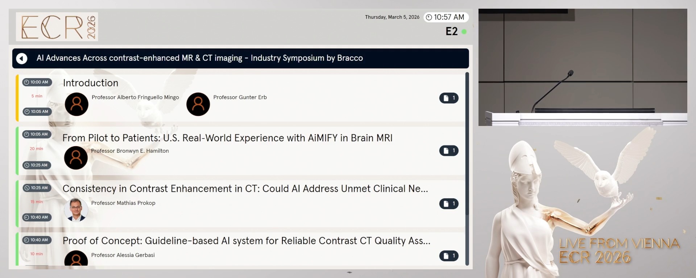Expand truncated Proof of Concept title
This screenshot has height=278, width=696.
246,241
